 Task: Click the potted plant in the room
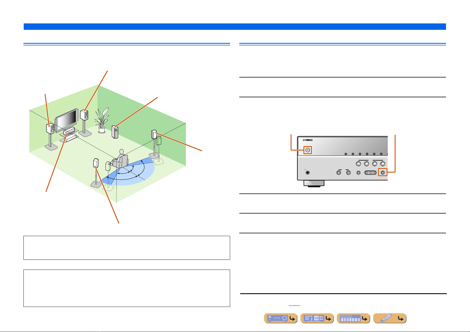(101, 121)
